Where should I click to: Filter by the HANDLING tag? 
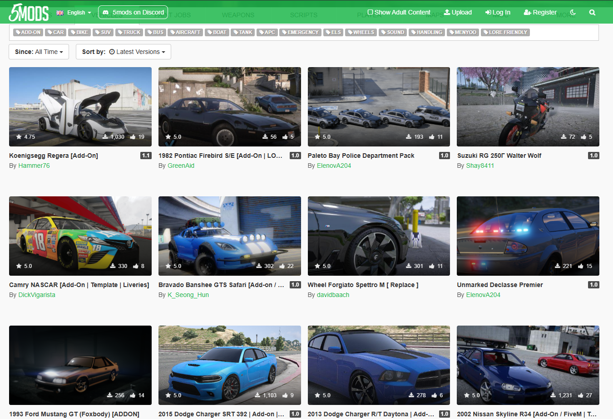pyautogui.click(x=427, y=32)
